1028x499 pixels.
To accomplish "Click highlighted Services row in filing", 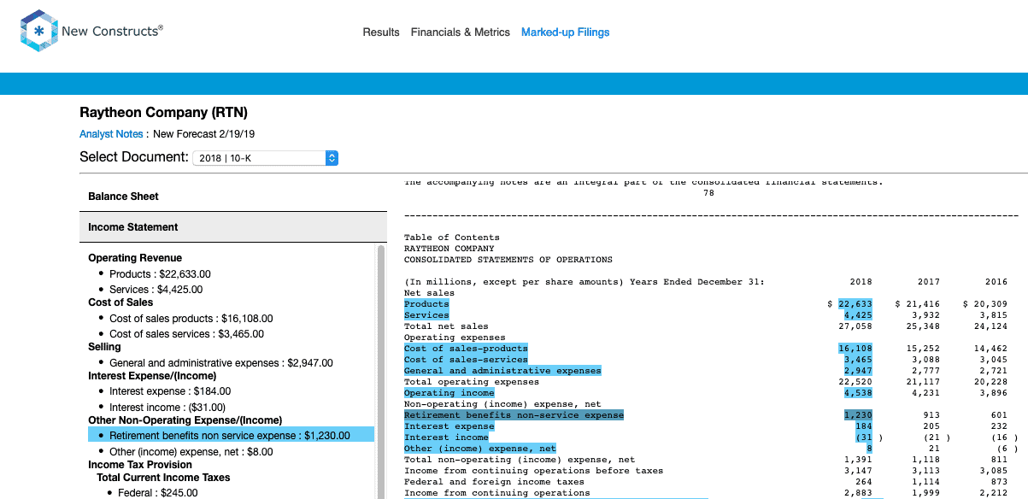I will (426, 315).
